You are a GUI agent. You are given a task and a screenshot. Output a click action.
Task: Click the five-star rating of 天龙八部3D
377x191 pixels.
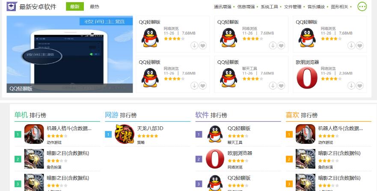[x=148, y=136]
